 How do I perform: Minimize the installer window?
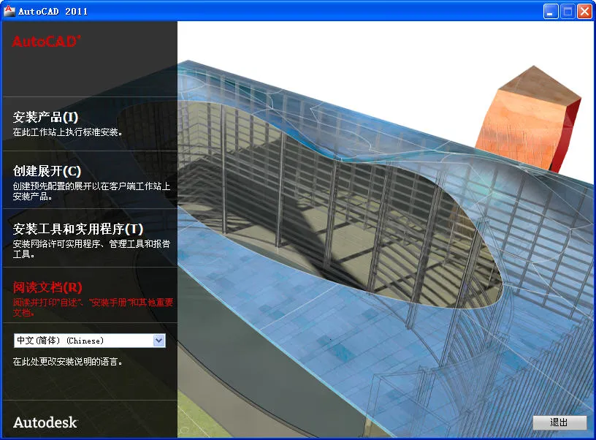click(x=550, y=11)
